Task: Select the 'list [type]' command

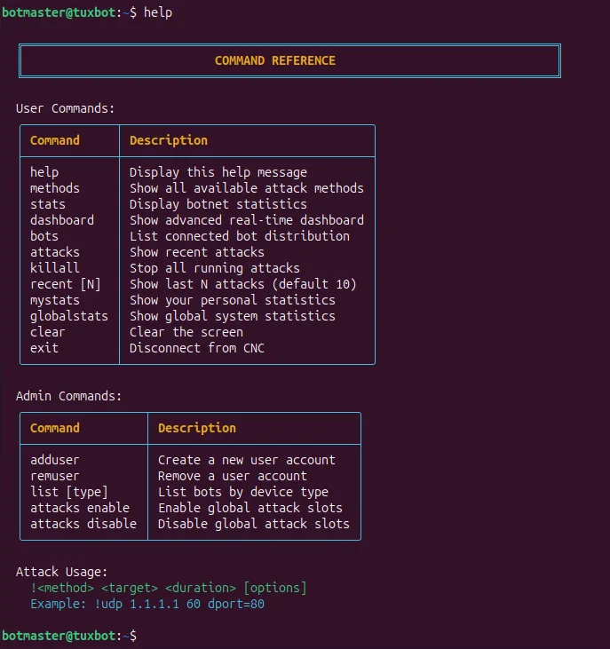Action: pos(68,492)
